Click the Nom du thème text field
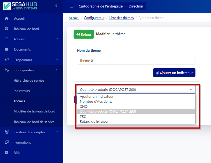211x163 pixels. click(136, 61)
